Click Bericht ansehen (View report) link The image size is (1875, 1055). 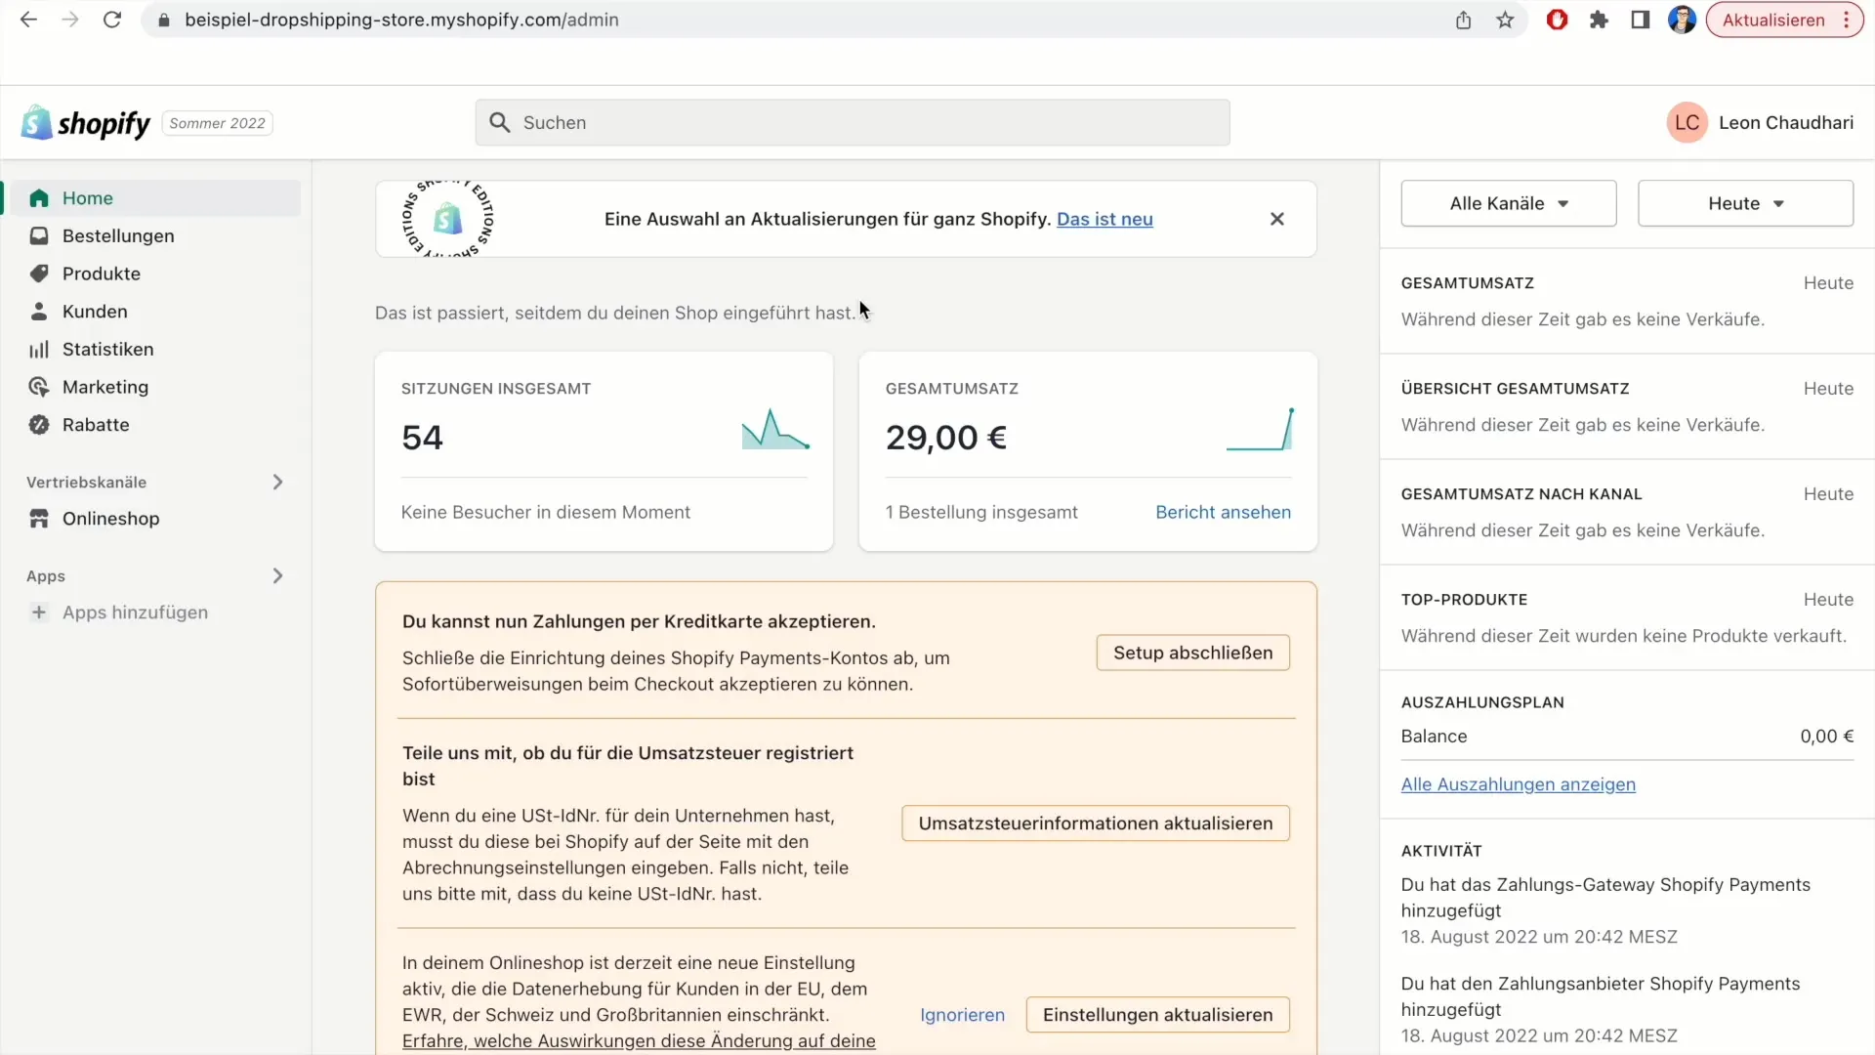(1222, 512)
